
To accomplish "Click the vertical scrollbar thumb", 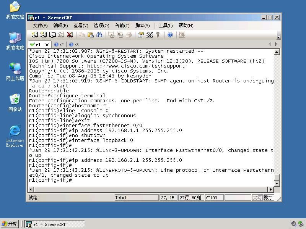I will click(277, 177).
